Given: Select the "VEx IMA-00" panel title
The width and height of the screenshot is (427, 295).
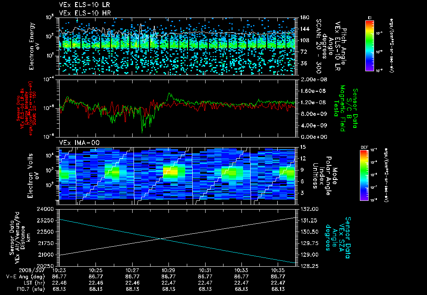Looking at the screenshot, I should click(79, 143).
